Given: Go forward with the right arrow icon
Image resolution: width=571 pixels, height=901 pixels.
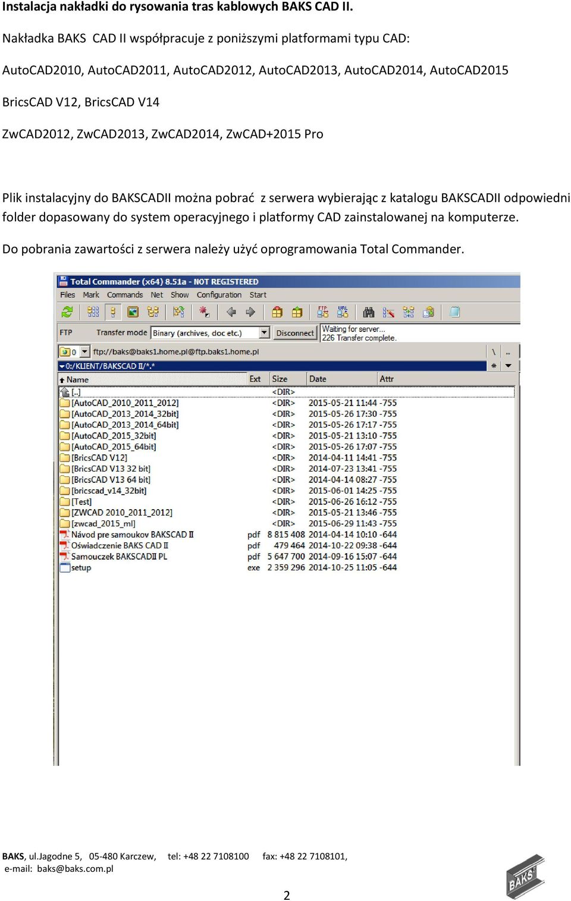Looking at the screenshot, I should [250, 312].
